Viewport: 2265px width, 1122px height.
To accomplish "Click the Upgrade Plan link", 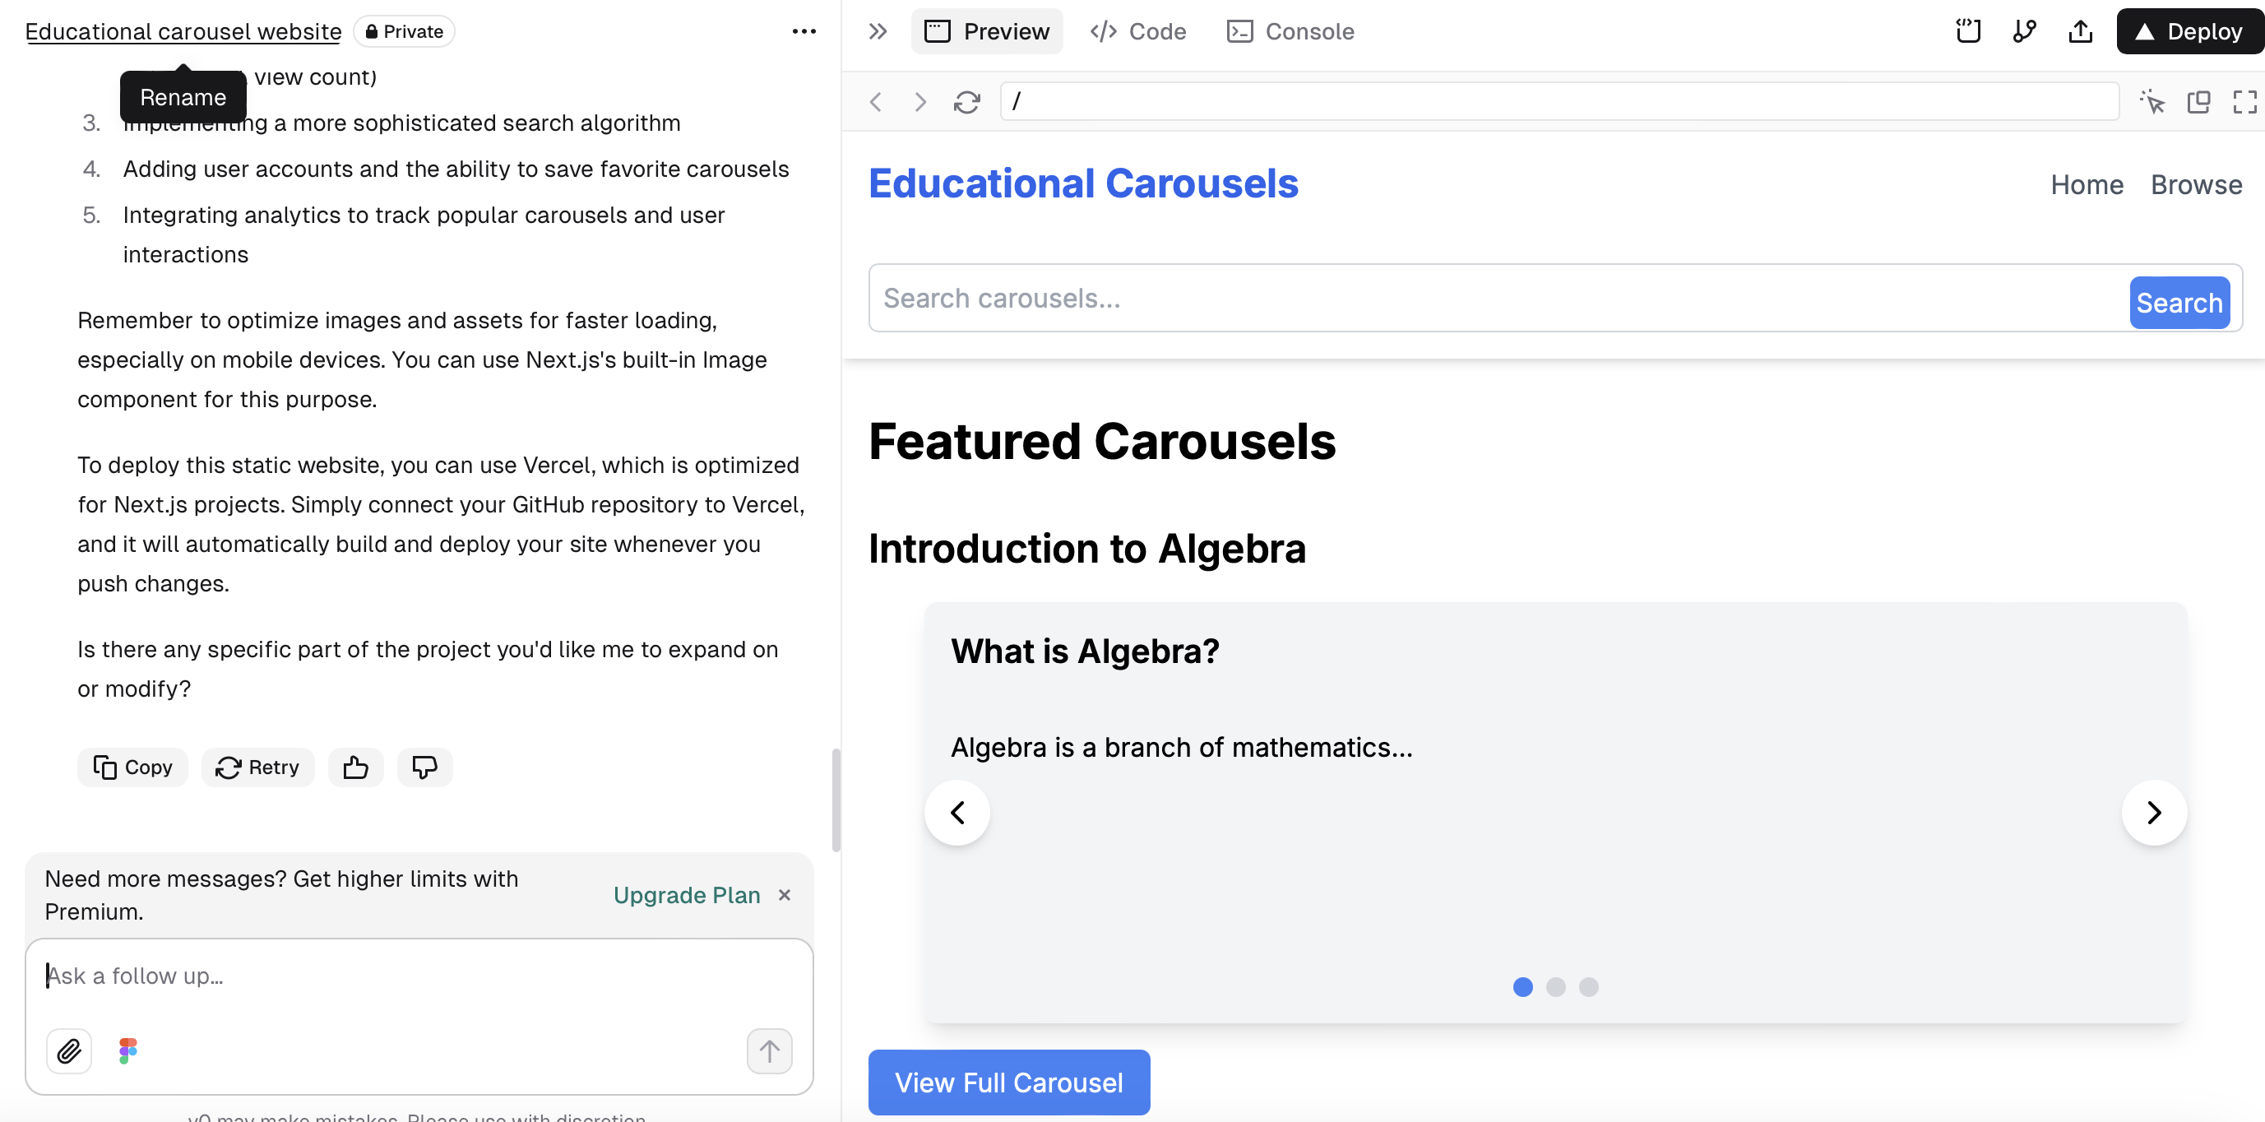I will tap(687, 895).
